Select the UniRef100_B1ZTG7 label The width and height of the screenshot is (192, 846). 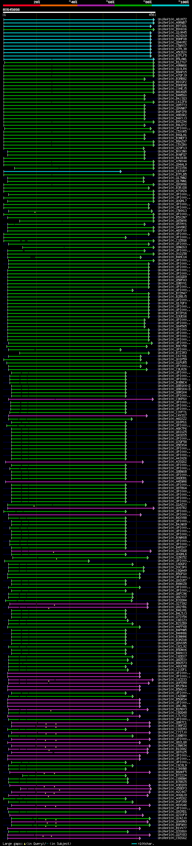[172, 62]
